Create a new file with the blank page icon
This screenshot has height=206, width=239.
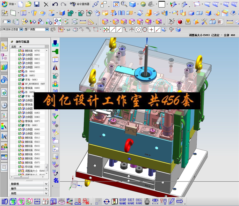click(21, 4)
